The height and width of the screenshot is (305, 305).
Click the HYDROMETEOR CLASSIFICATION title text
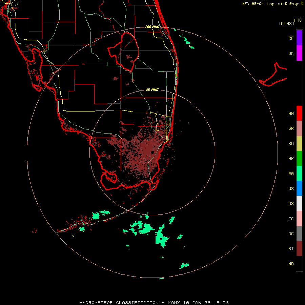(x=119, y=303)
